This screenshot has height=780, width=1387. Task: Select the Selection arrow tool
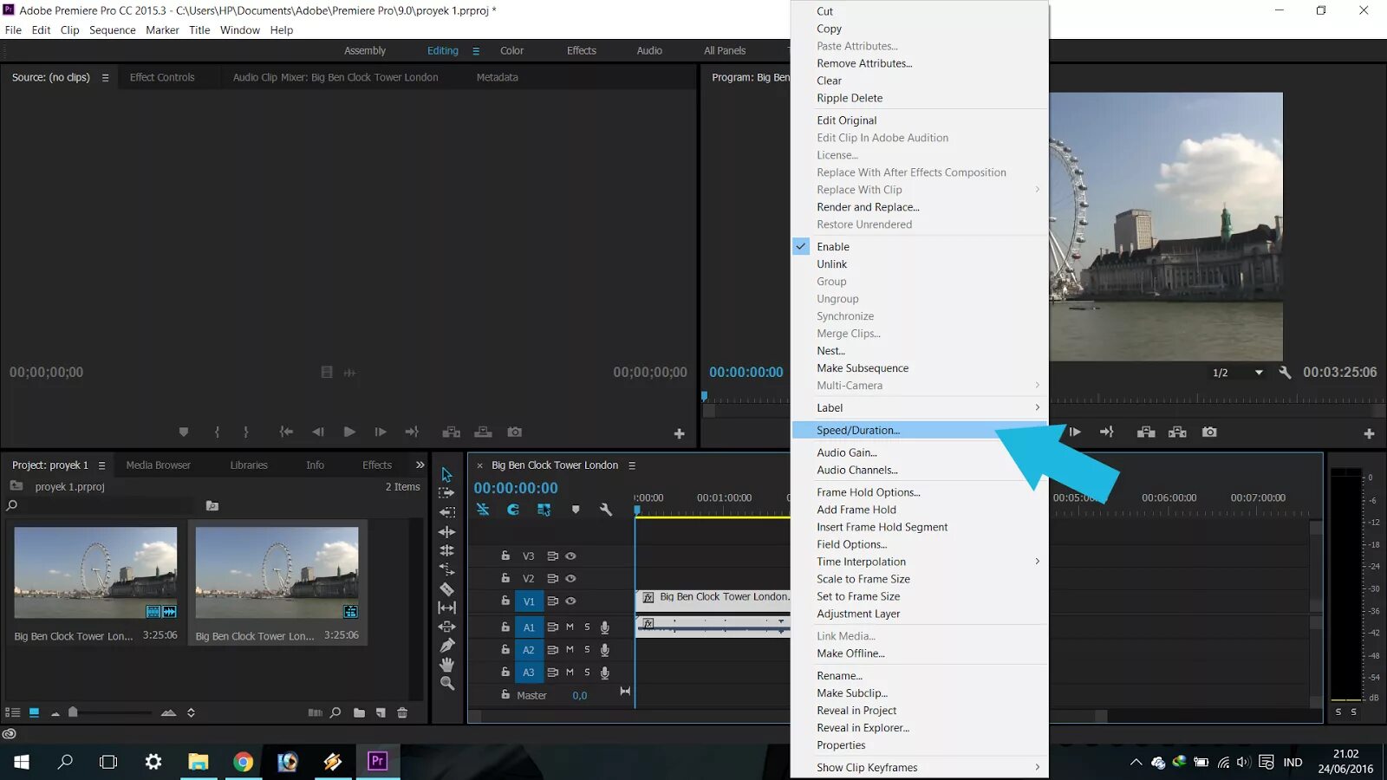pyautogui.click(x=446, y=474)
